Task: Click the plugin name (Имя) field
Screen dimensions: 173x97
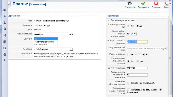Action: [52, 21]
